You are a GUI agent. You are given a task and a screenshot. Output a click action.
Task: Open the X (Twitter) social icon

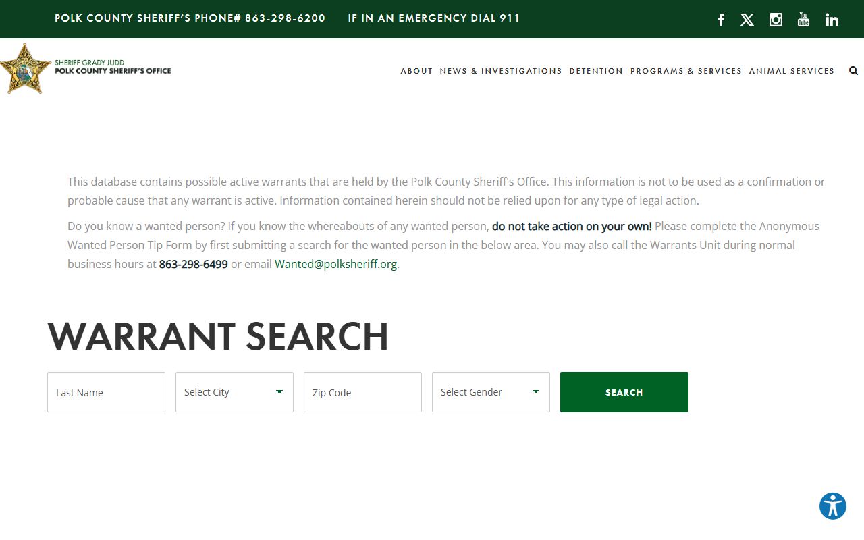click(x=747, y=20)
